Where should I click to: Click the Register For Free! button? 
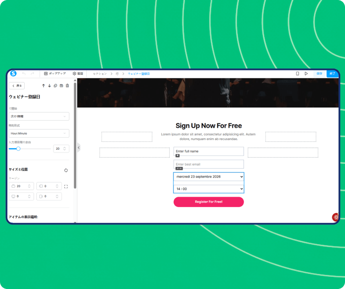(208, 202)
